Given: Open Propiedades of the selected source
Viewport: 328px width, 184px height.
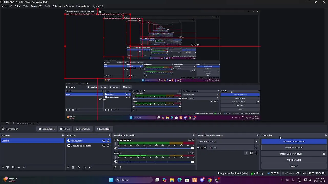Looking at the screenshot, I should click(47, 129).
